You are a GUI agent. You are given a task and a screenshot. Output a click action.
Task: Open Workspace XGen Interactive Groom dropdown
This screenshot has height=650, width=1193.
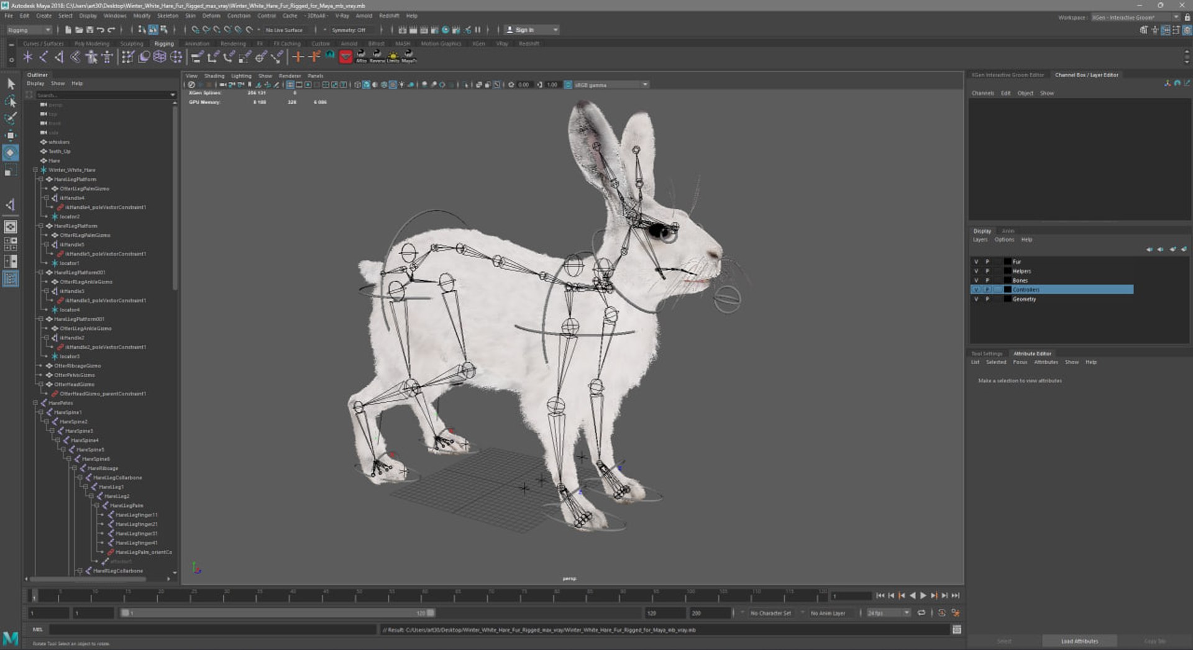(1135, 17)
